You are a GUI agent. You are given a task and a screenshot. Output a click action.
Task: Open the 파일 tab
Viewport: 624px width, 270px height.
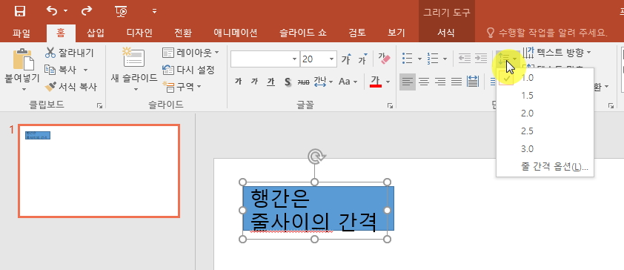tap(21, 33)
